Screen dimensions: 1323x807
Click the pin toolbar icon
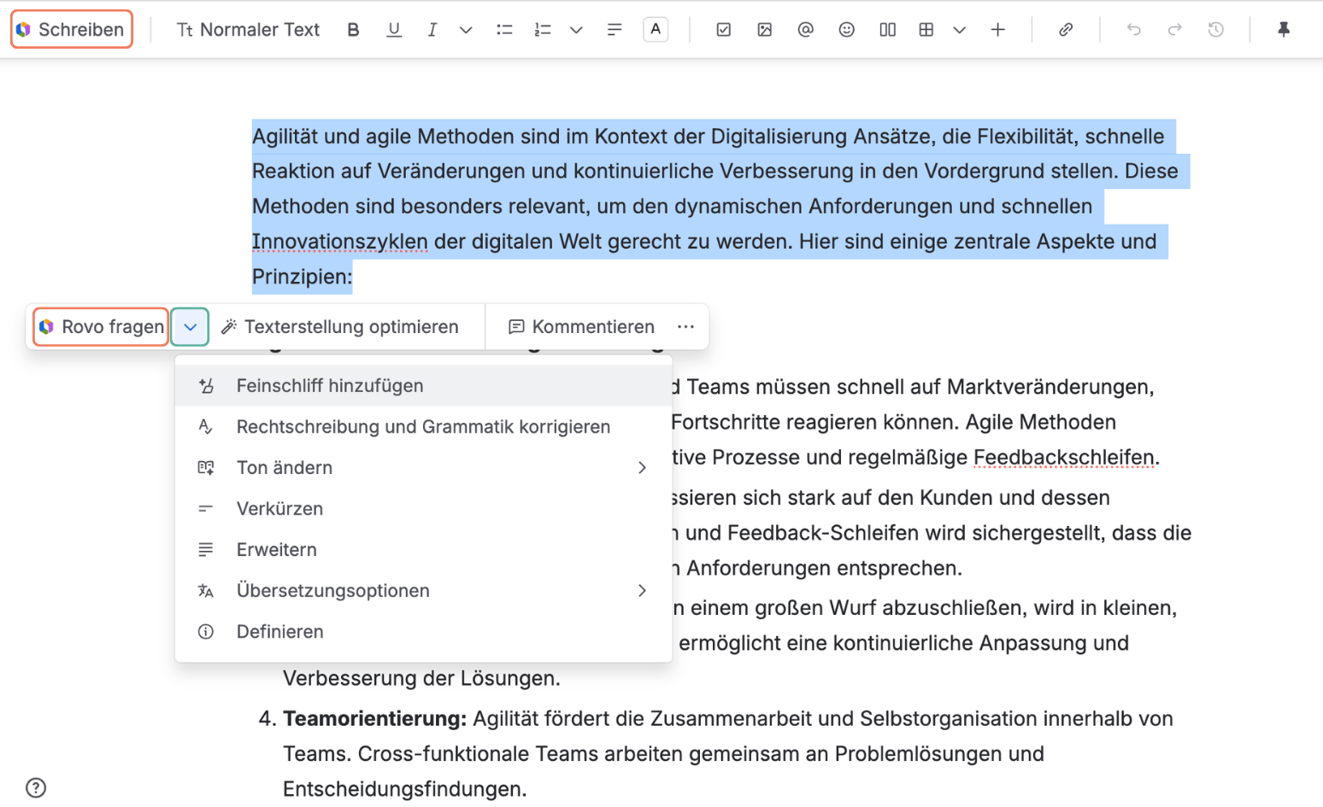[1284, 30]
